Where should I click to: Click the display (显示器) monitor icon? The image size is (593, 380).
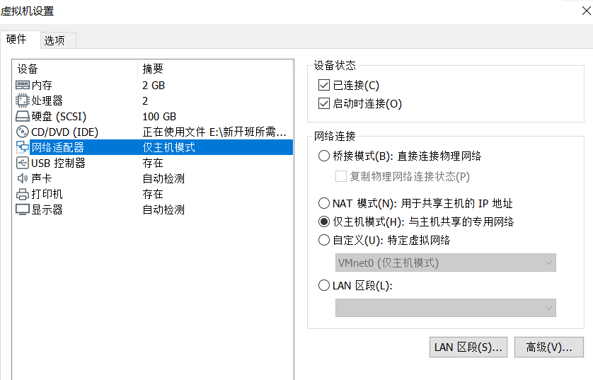click(22, 209)
